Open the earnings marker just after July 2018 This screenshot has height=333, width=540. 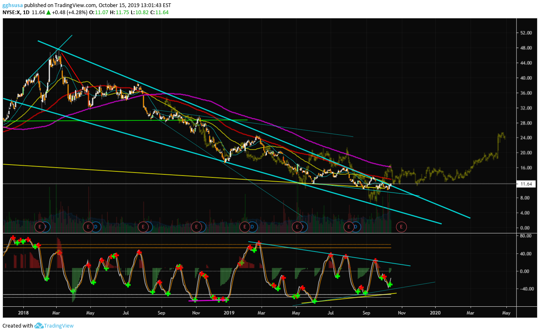(143, 227)
